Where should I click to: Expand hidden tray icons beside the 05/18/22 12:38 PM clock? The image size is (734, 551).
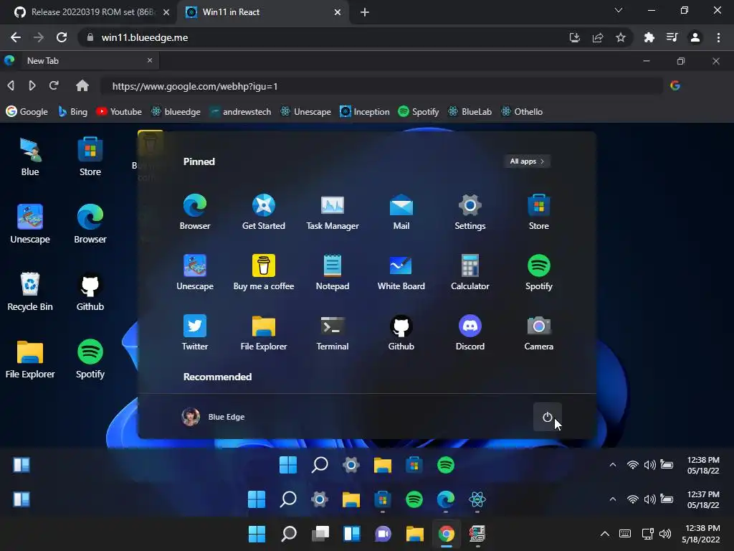tap(612, 465)
